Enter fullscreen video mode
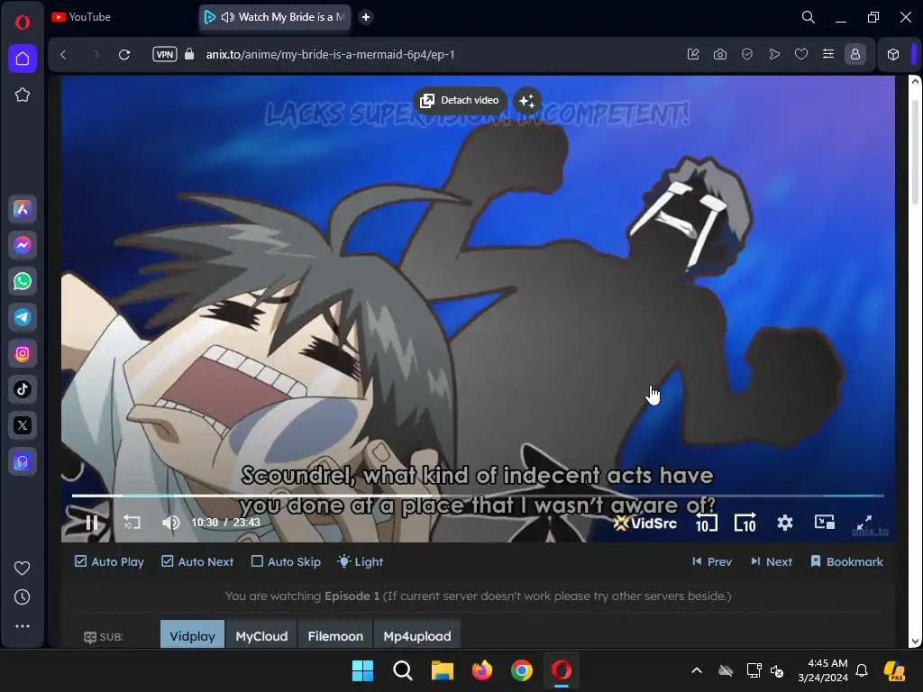This screenshot has height=692, width=923. click(x=864, y=523)
